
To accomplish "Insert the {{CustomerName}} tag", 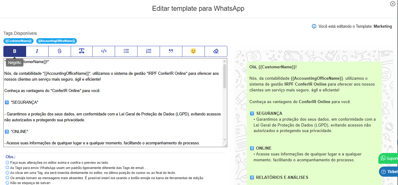I will (19, 41).
